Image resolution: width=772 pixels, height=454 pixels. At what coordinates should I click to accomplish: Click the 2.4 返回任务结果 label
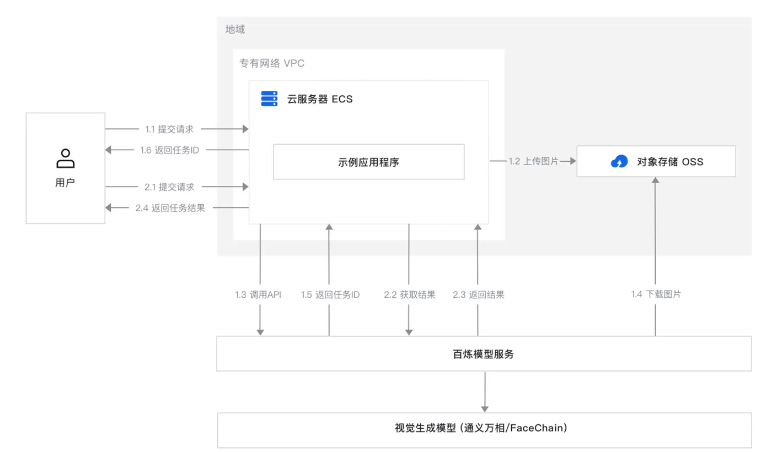point(170,208)
